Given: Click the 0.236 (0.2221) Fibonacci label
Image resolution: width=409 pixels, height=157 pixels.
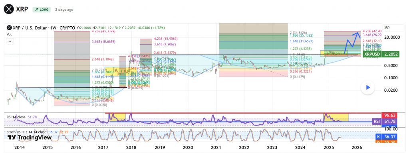Looking at the screenshot, I should (x=301, y=71).
